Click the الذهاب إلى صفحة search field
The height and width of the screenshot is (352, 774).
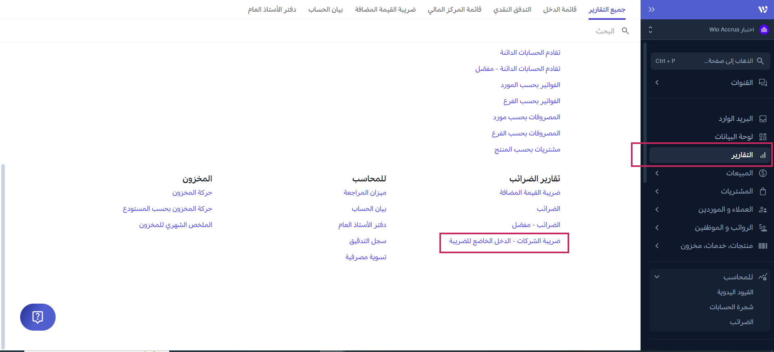(x=709, y=61)
